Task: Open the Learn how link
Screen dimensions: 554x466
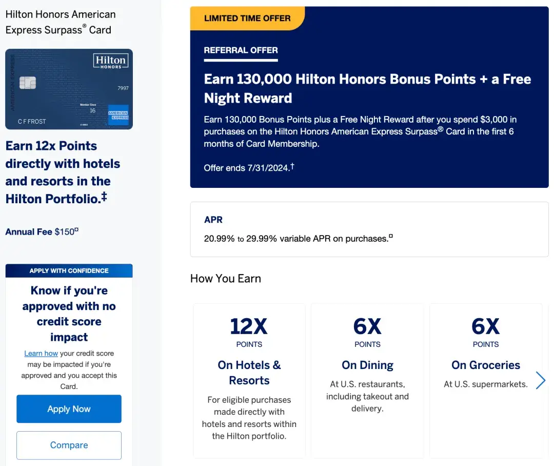Action: [41, 354]
